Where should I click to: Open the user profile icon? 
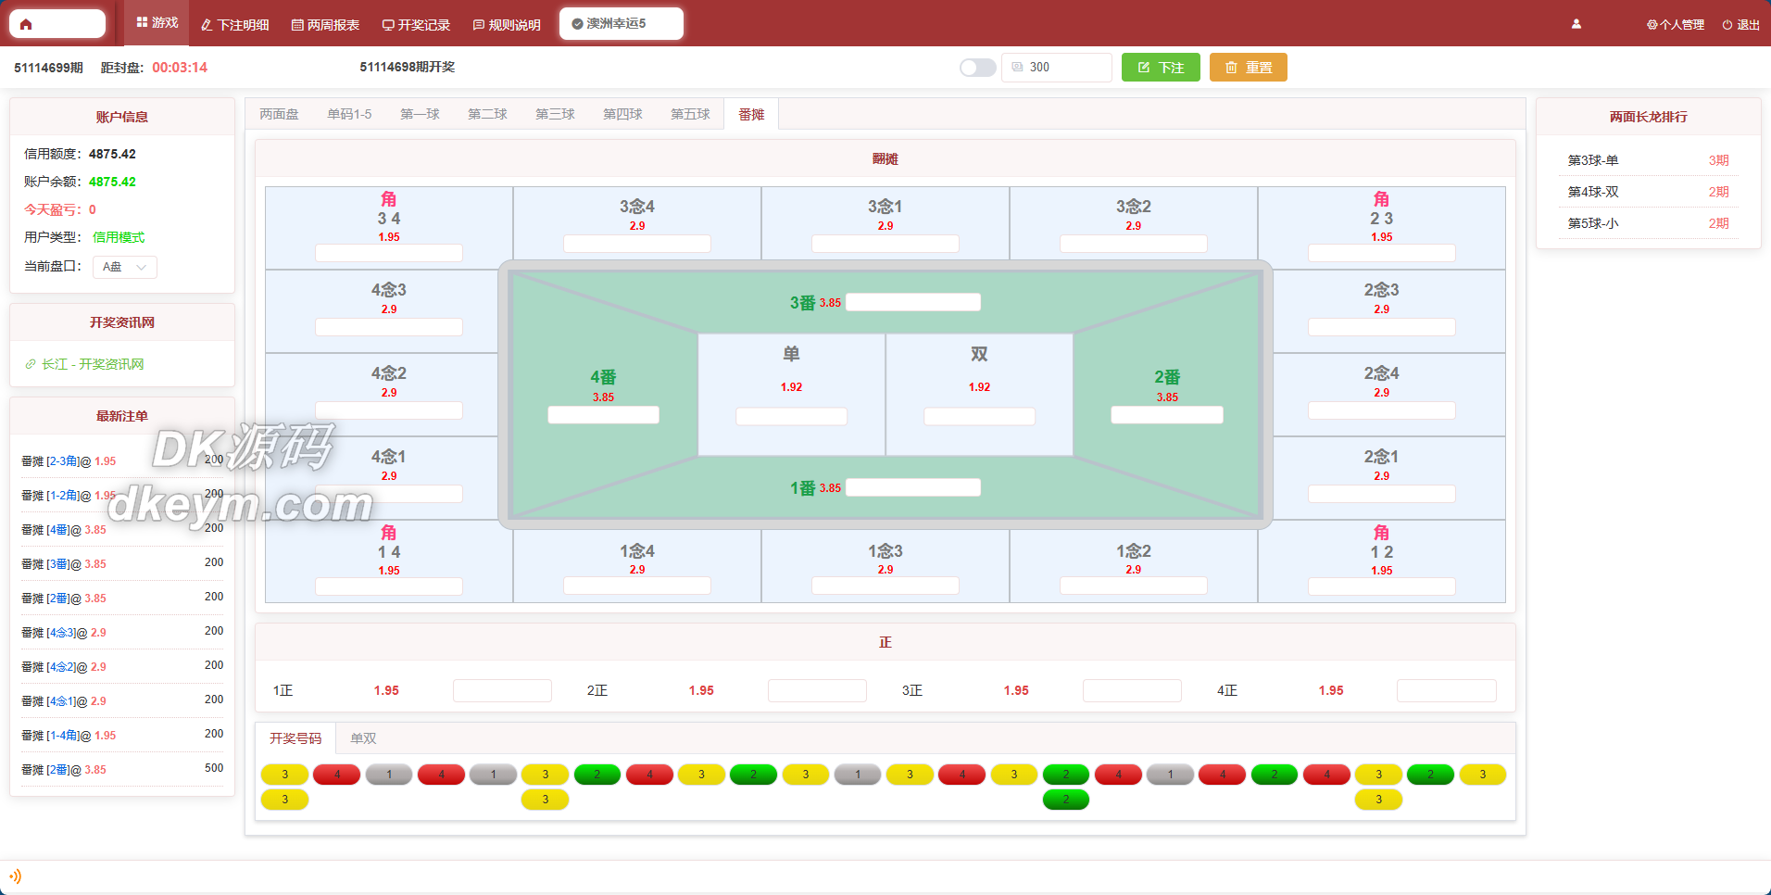click(x=1576, y=24)
